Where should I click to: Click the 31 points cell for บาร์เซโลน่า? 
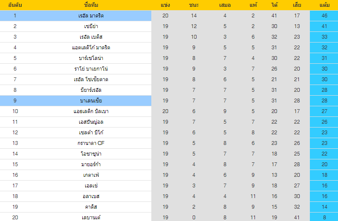(x=324, y=58)
